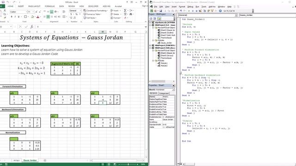Click the Break pause button in VBA toolbar
The height and width of the screenshot is (166, 296).
[x=193, y=11]
